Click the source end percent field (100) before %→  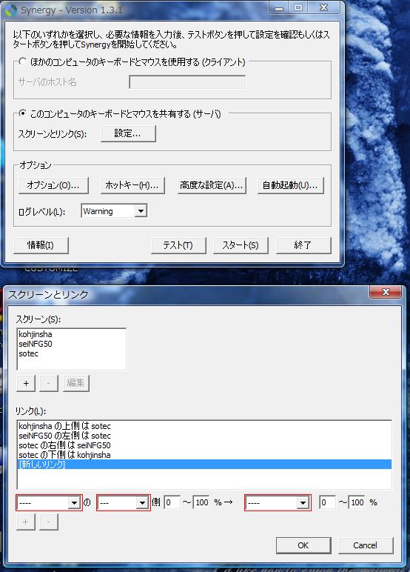[201, 502]
